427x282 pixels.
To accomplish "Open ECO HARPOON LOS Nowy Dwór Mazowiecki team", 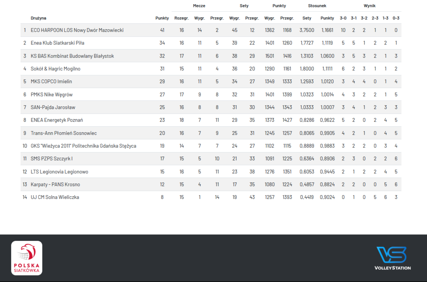I will (77, 30).
